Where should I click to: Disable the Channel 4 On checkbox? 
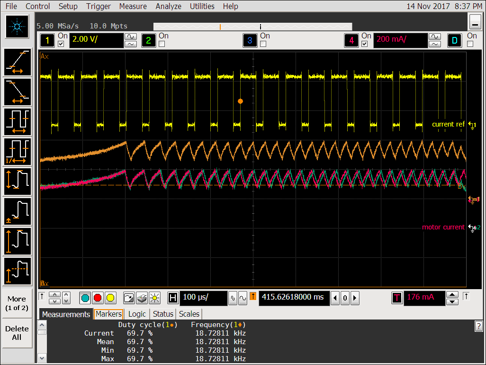pyautogui.click(x=365, y=44)
